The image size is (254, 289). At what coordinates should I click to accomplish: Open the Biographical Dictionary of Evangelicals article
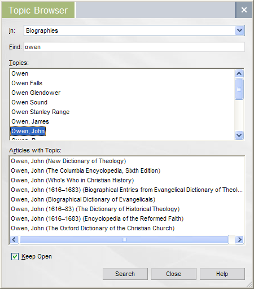click(83, 199)
